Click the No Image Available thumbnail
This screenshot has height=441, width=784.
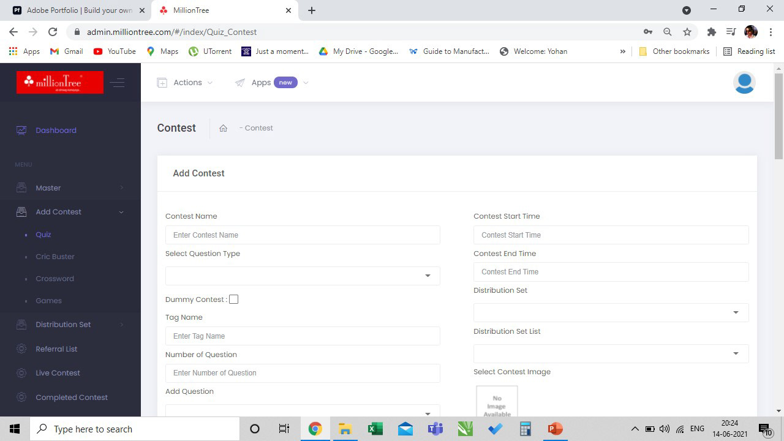(497, 401)
